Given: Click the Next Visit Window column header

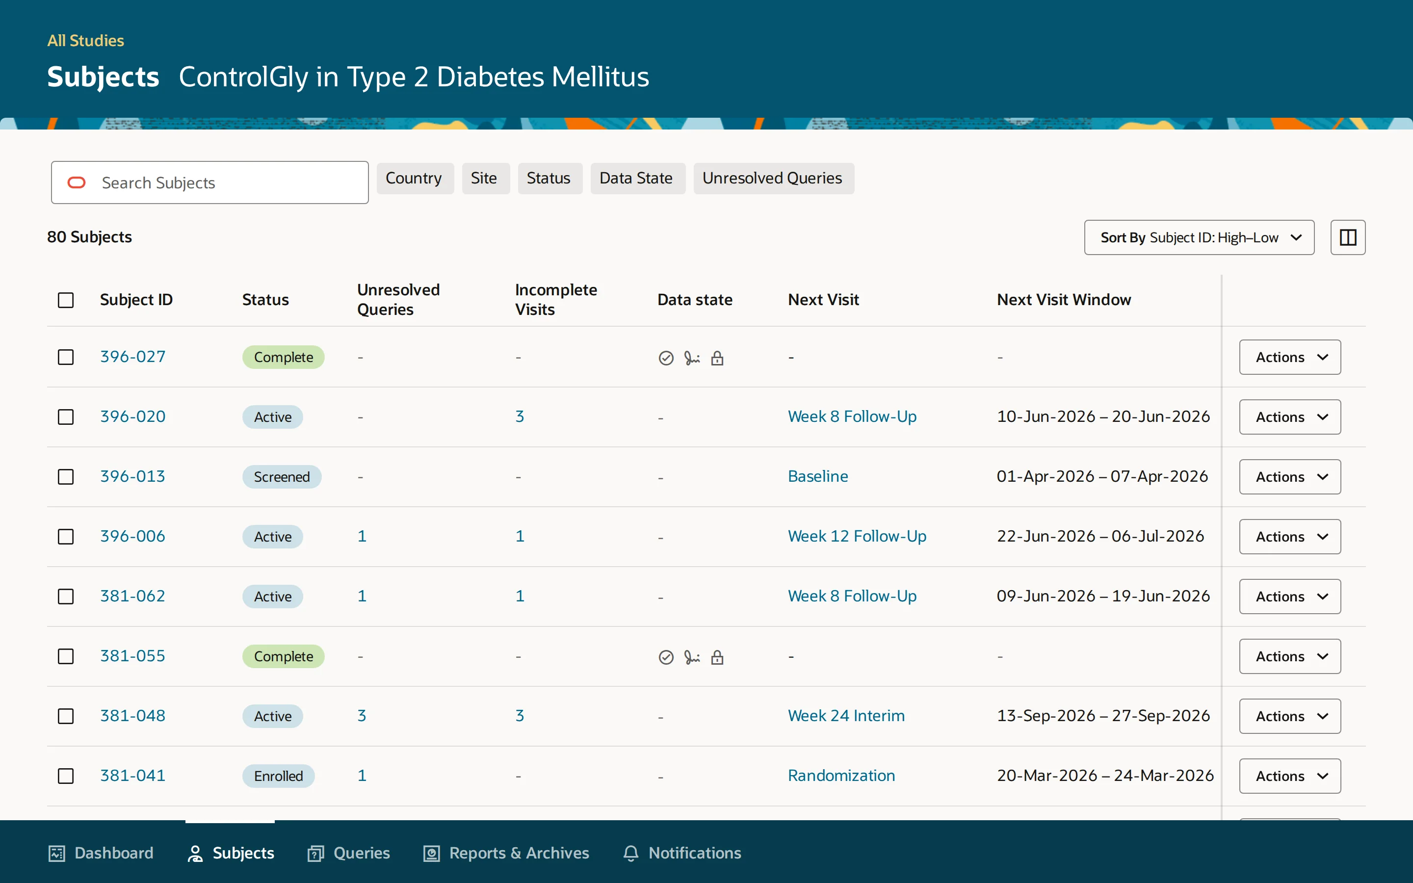Looking at the screenshot, I should [x=1063, y=300].
